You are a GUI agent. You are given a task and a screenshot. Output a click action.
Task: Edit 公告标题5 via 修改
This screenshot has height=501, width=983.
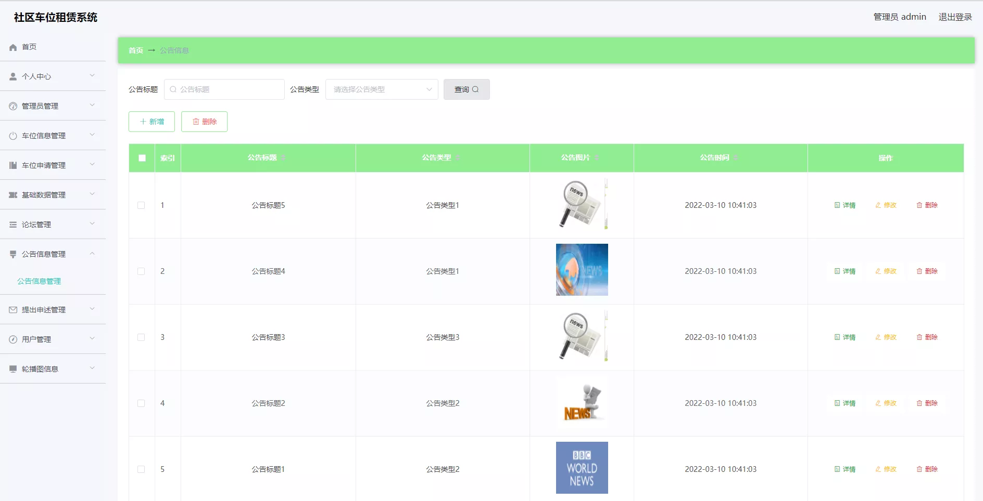(x=886, y=205)
